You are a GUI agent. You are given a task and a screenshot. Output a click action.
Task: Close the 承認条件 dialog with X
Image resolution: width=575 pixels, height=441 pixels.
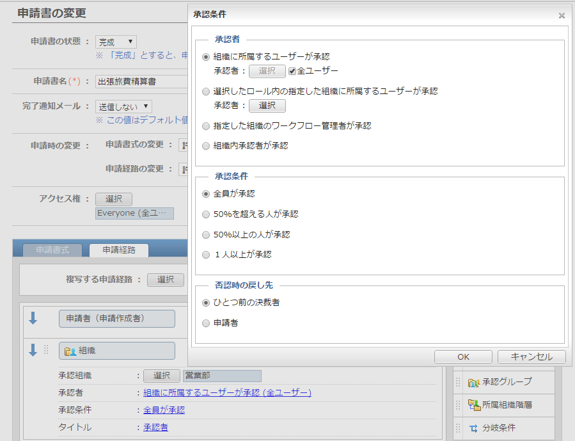(x=562, y=15)
